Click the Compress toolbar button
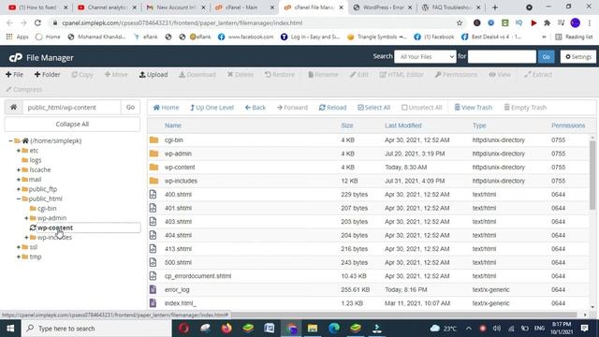 24,90
